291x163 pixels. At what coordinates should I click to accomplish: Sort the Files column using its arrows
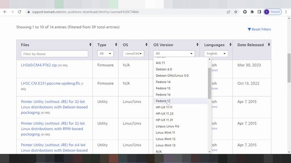pos(90,44)
